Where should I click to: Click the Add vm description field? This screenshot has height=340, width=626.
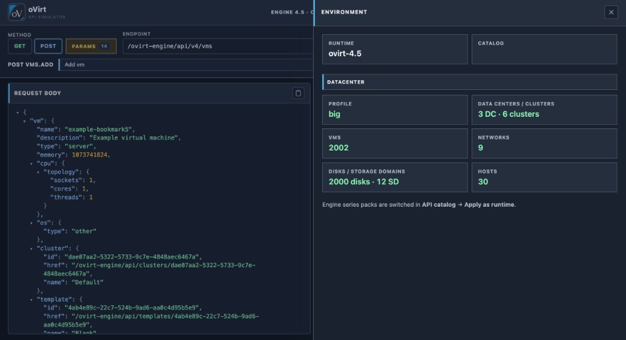[186, 65]
